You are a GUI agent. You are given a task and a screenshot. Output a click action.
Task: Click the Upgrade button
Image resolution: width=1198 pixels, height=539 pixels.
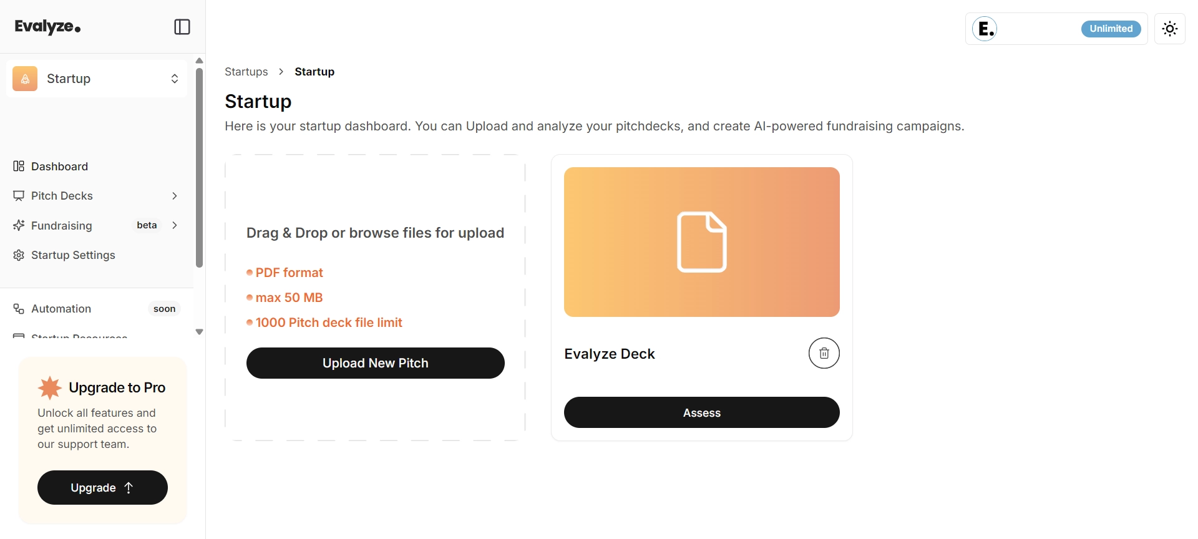click(102, 487)
